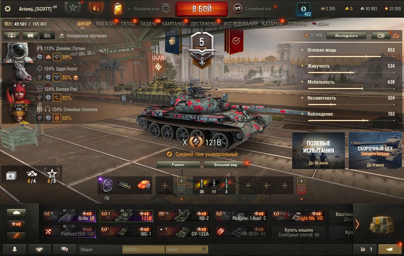Go to the ИССЛЕДОВАНИЯ tab

click(x=241, y=24)
